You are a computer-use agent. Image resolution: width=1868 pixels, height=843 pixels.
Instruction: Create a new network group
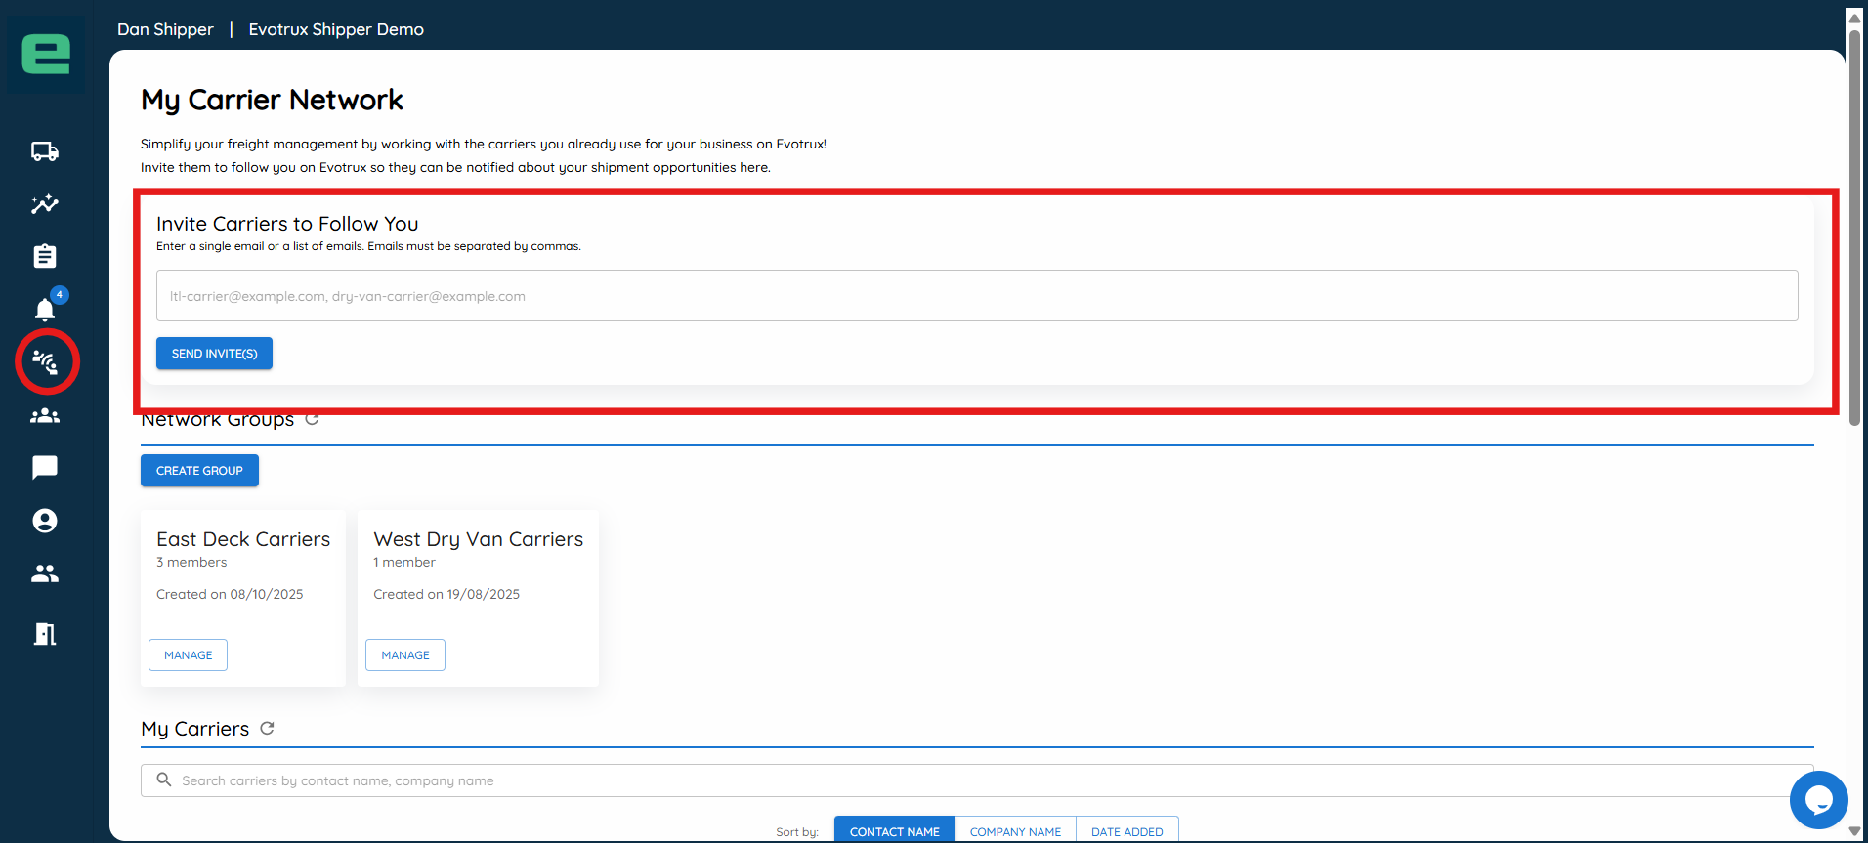coord(199,471)
